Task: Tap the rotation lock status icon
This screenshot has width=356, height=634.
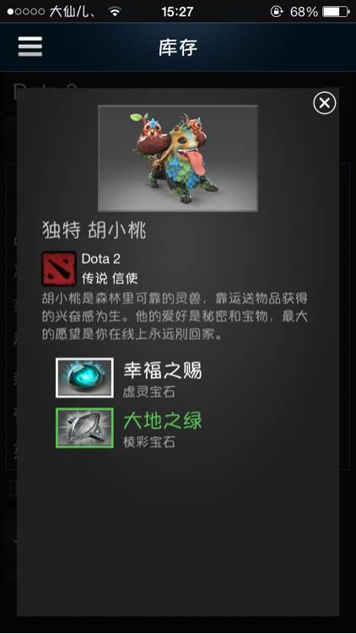Action: 277,12
